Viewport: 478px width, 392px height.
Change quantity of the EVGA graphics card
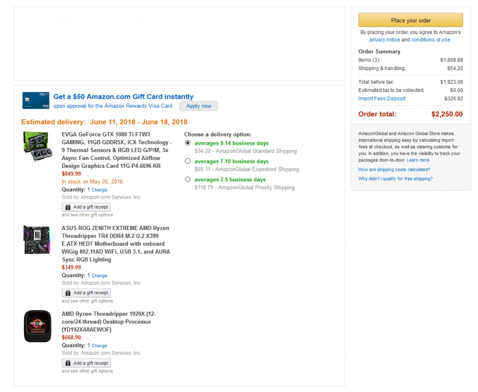point(99,190)
